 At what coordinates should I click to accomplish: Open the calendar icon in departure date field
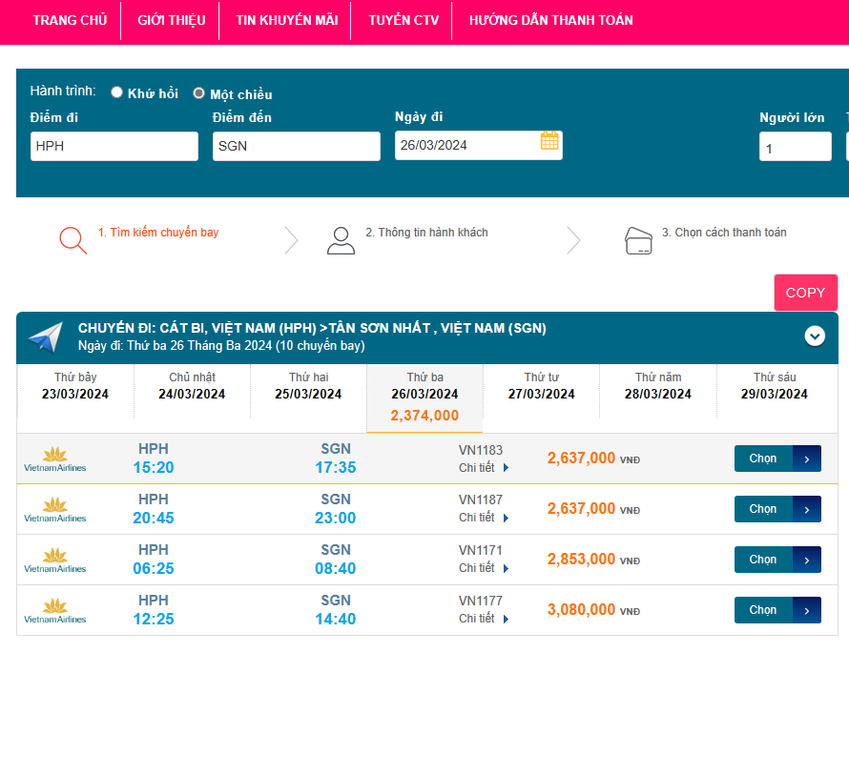point(549,141)
